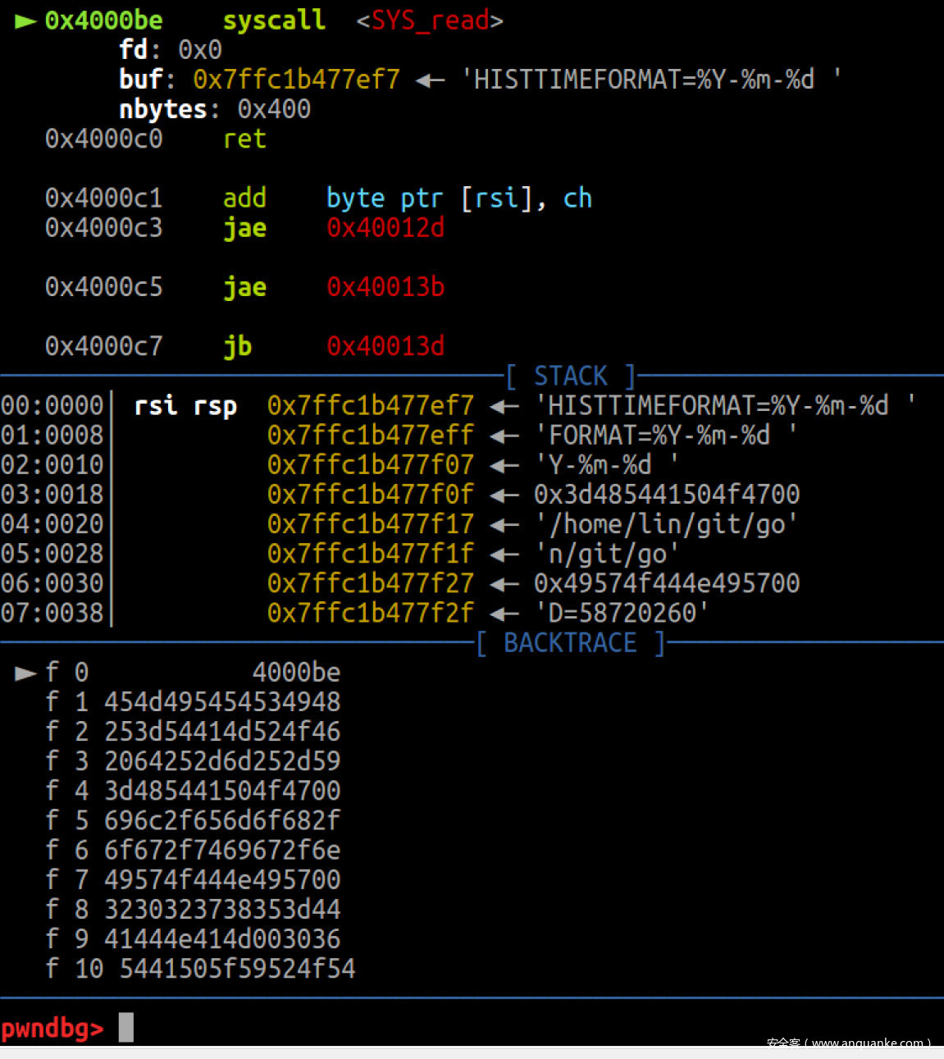Select the STACK section header
944x1059 pixels.
571,376
